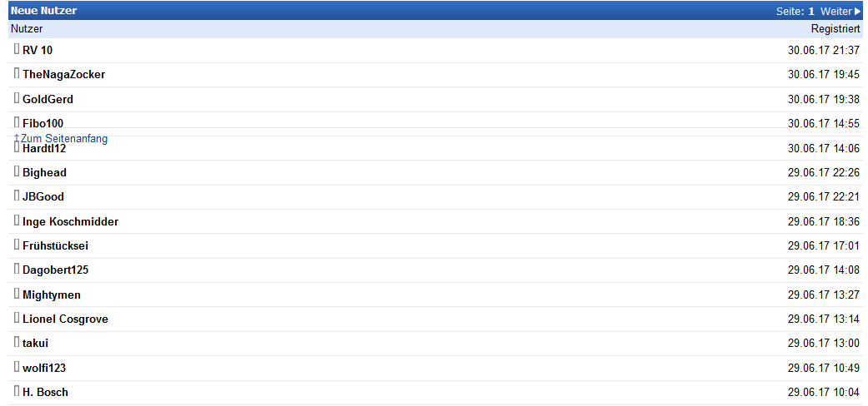Open profile of Fibo100
The width and height of the screenshot is (868, 406).
point(43,124)
